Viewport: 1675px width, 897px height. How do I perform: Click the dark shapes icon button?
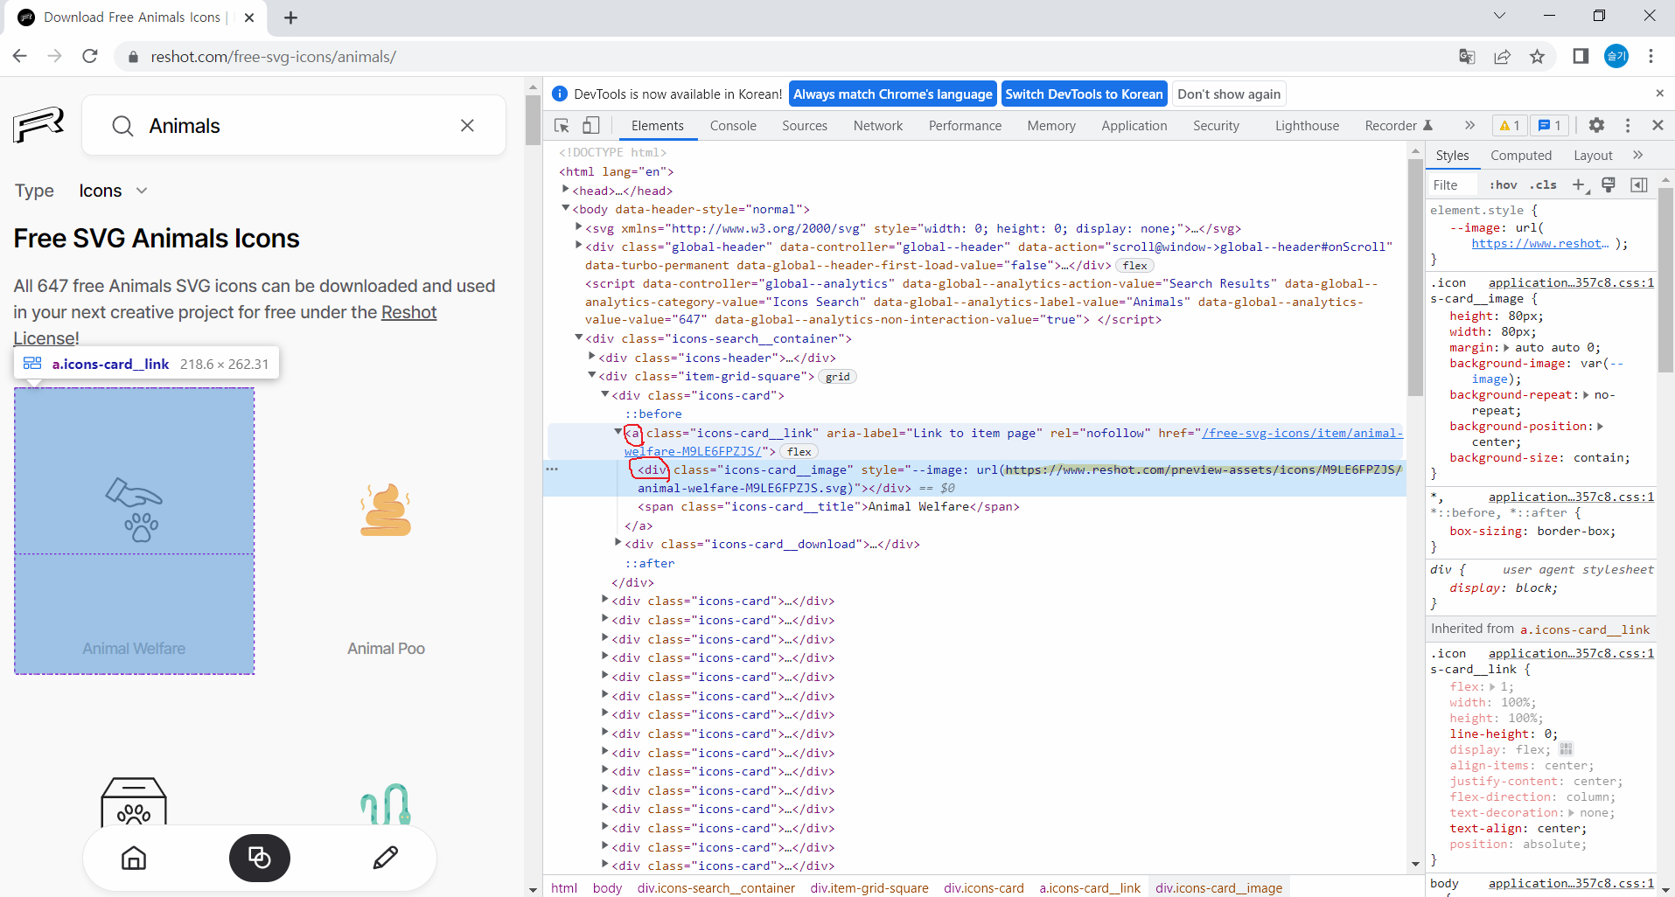point(260,858)
